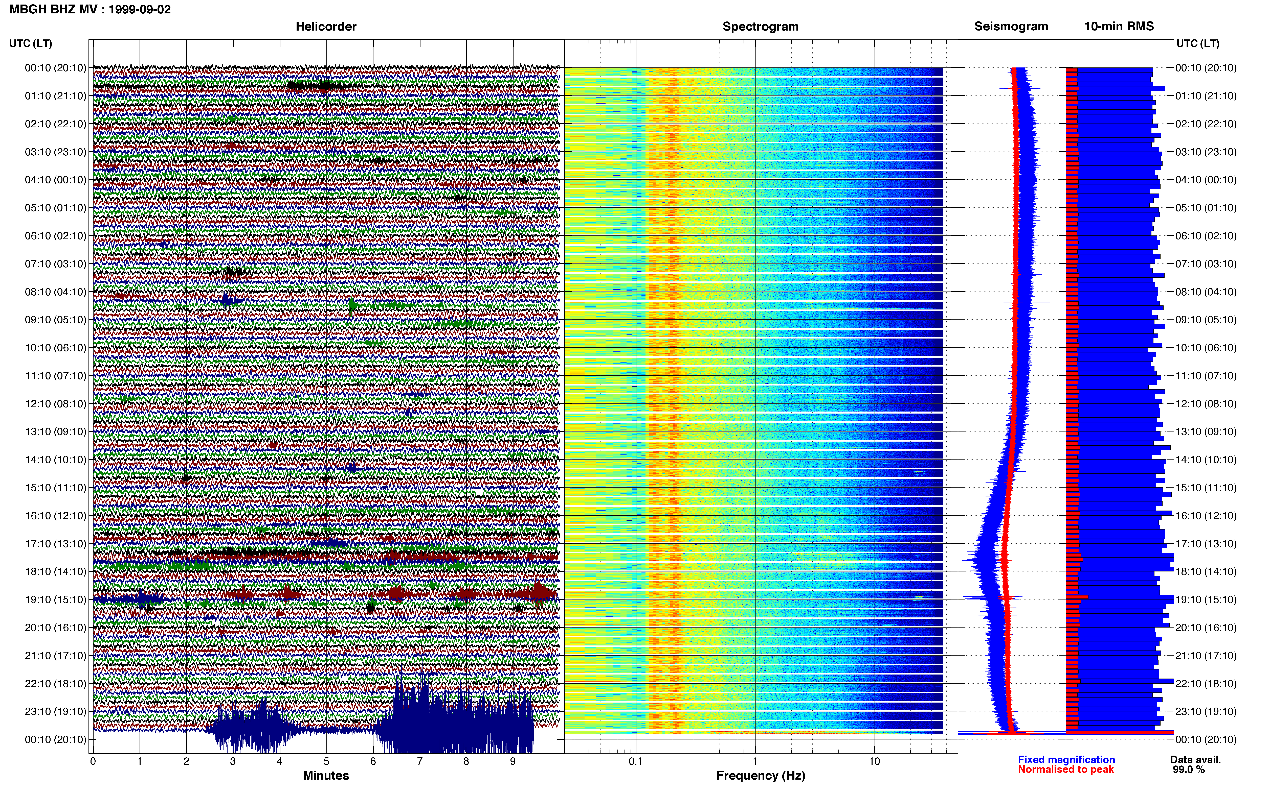Image resolution: width=1269 pixels, height=793 pixels.
Task: Click the right '01:10 (21:10)' time label
Action: [1206, 96]
